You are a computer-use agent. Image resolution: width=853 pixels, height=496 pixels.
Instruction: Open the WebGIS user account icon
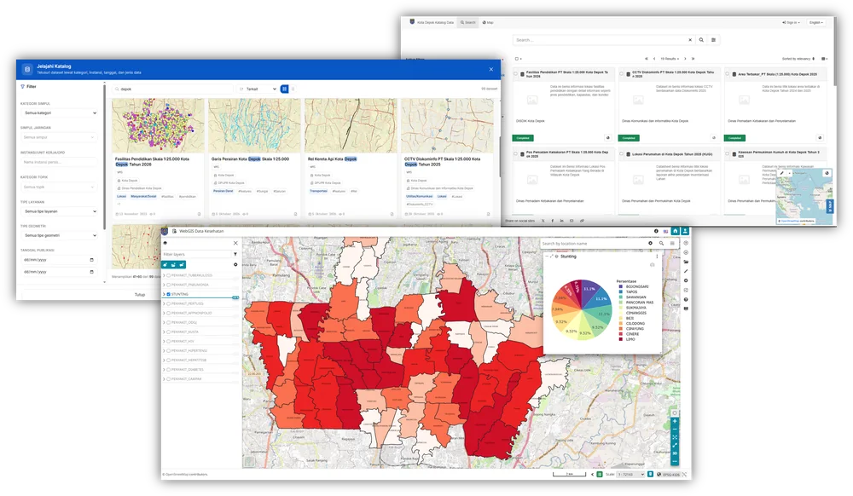coord(685,231)
